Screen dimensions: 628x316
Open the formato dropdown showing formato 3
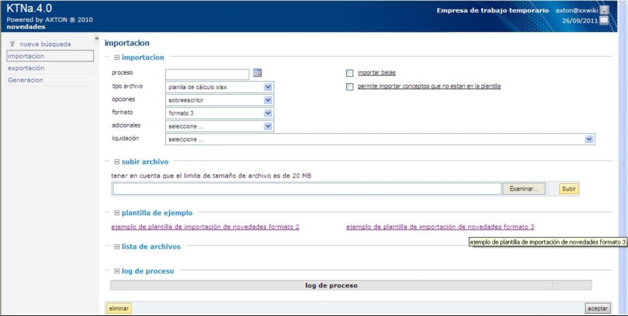tap(220, 114)
